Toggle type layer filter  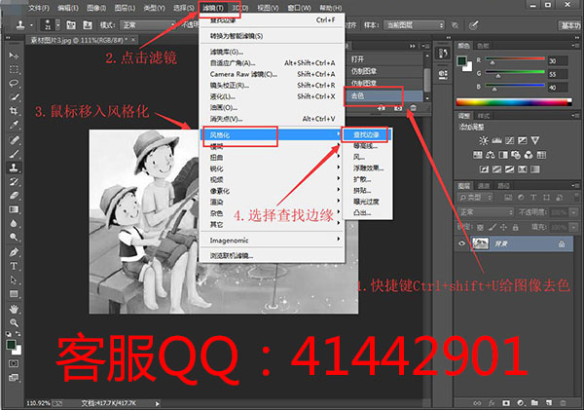[533, 198]
